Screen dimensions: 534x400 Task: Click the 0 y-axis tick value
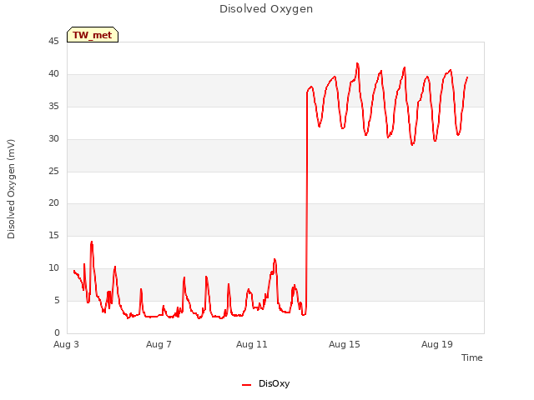[57, 332]
